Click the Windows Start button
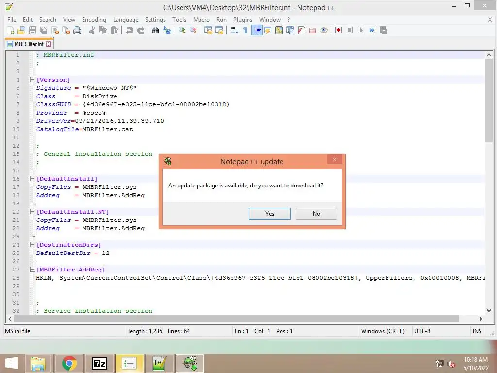The height and width of the screenshot is (373, 497). click(12, 363)
